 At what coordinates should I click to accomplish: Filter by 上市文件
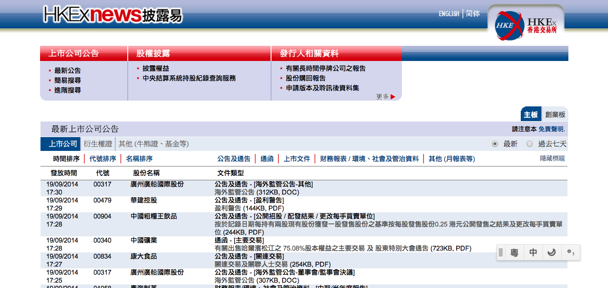click(297, 159)
